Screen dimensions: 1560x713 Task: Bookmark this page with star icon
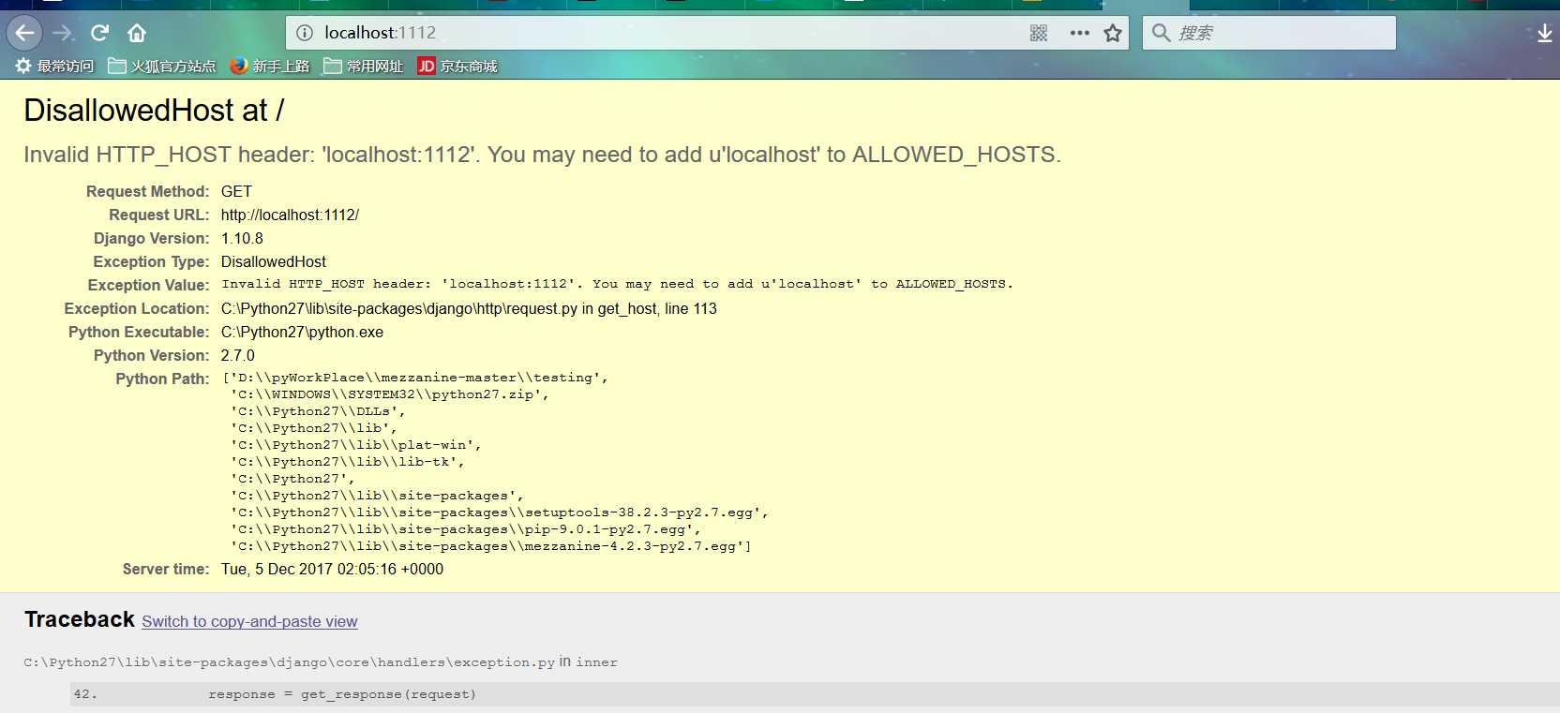(x=1113, y=33)
